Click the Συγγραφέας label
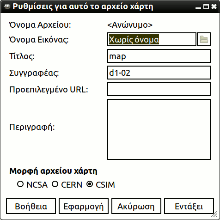This screenshot has width=220, height=220. (x=34, y=73)
